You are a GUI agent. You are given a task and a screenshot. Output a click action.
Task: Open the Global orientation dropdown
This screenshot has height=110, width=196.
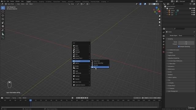72,4
